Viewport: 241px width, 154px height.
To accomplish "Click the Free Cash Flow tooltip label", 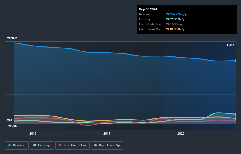I will pyautogui.click(x=150, y=24).
